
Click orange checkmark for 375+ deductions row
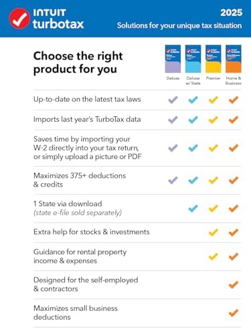coord(234,180)
